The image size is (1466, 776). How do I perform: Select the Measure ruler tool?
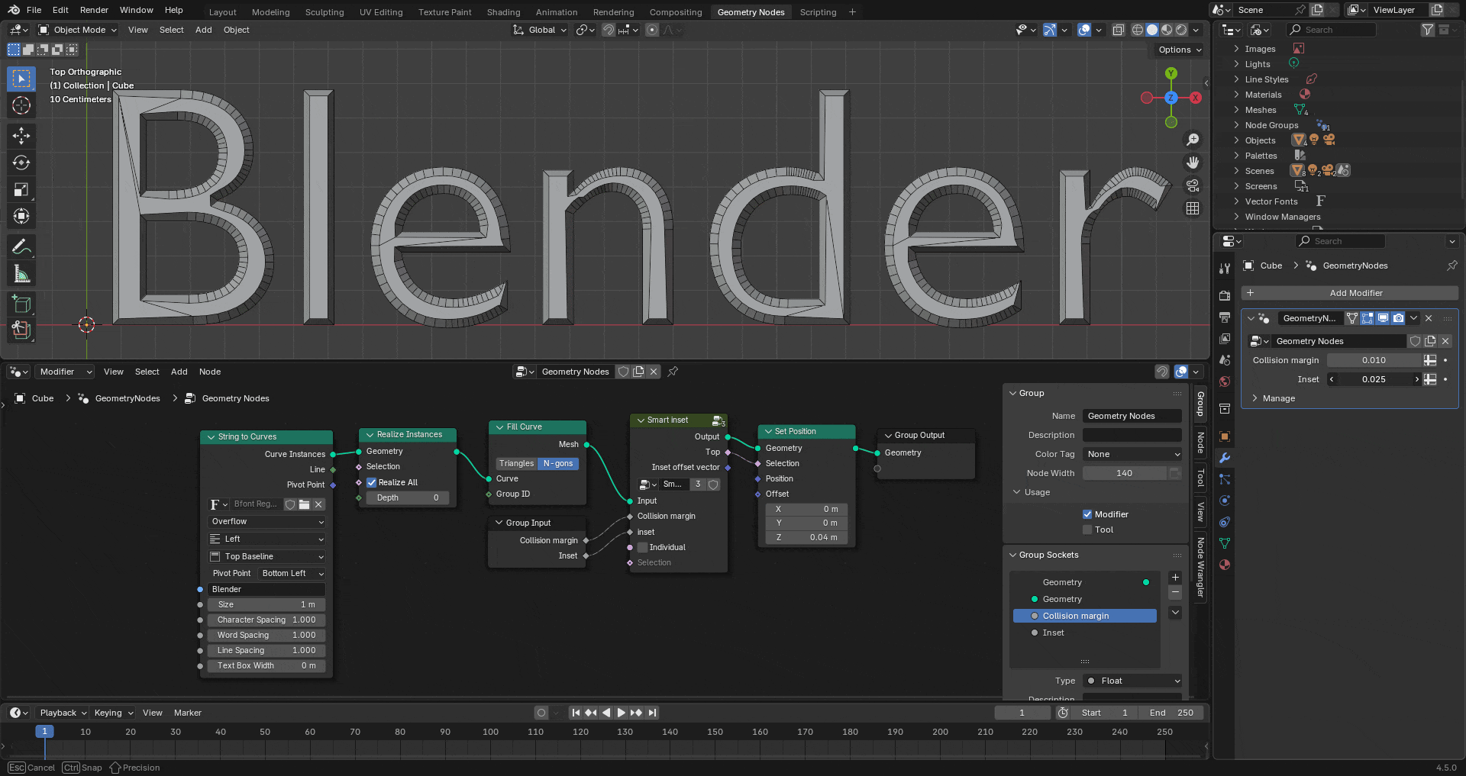pyautogui.click(x=21, y=273)
